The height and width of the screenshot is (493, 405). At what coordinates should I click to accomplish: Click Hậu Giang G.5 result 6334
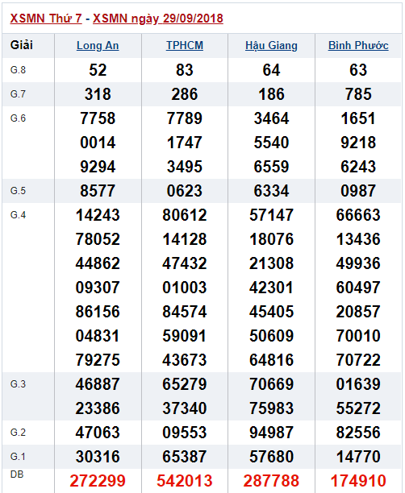[271, 191]
